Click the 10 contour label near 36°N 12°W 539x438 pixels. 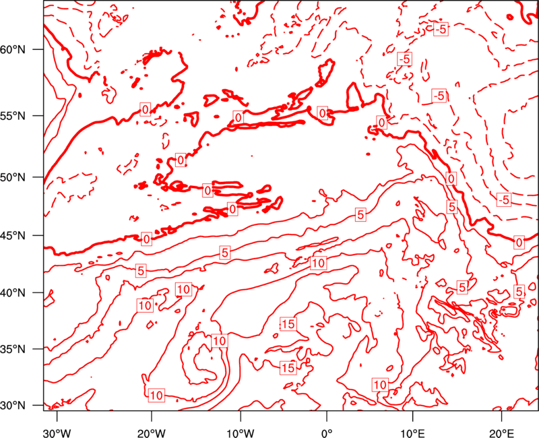click(x=220, y=341)
